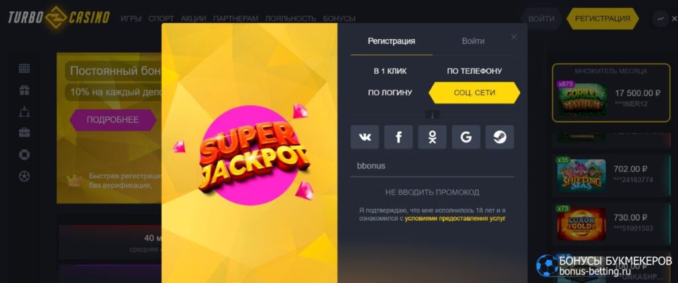Click the promo code field containing bbonus
The height and width of the screenshot is (283, 678).
[x=432, y=166]
